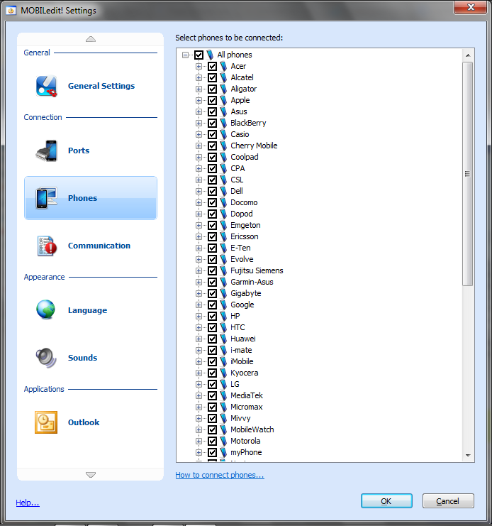Uncheck the All phones checkbox
This screenshot has height=526, width=492.
(x=199, y=55)
